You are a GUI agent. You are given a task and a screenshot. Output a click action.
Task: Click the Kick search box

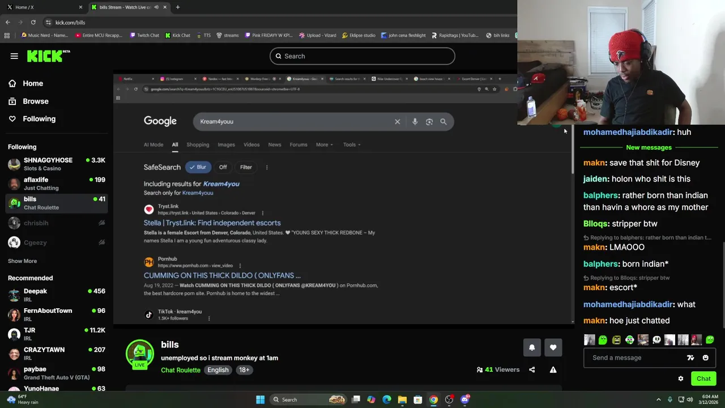coord(362,56)
